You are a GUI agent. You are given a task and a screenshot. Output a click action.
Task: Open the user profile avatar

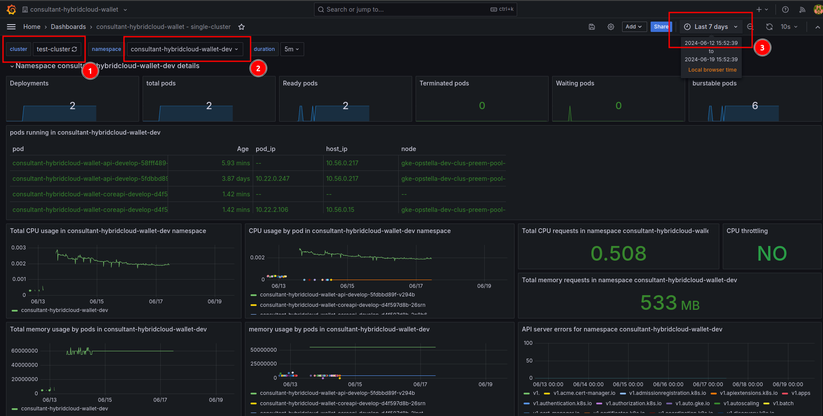pyautogui.click(x=818, y=9)
